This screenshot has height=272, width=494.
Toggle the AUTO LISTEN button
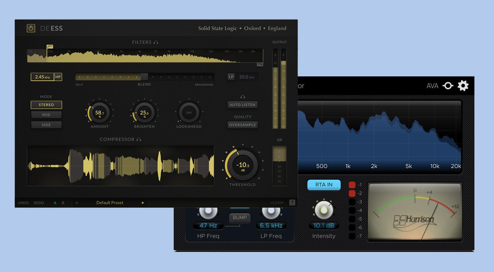point(243,105)
